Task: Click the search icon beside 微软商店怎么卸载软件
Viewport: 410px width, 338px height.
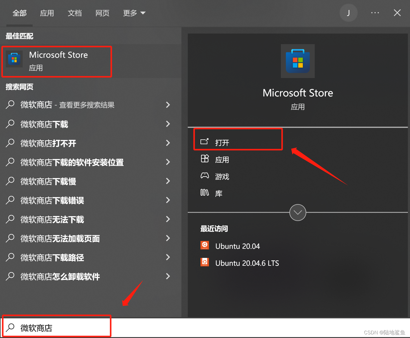Action: pyautogui.click(x=10, y=276)
